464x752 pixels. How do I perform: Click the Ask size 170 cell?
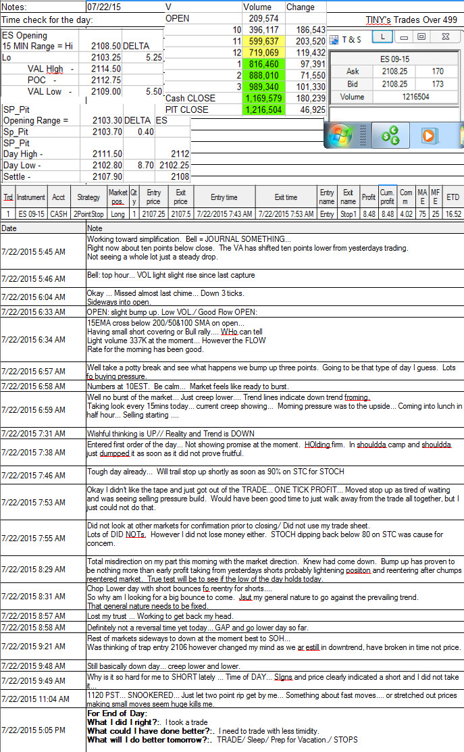437,72
